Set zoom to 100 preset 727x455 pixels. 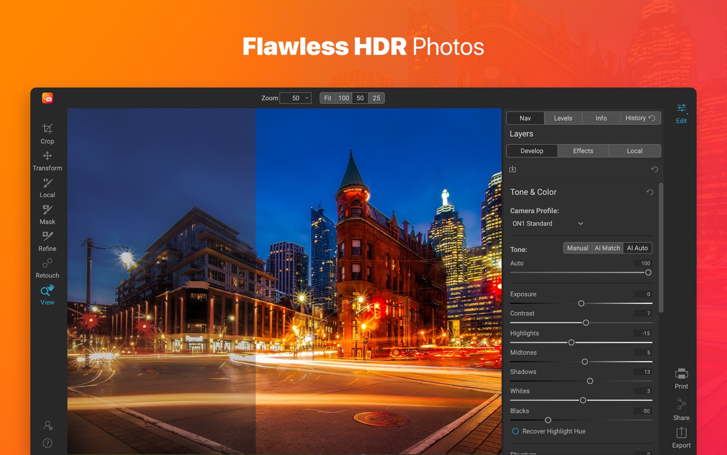(344, 98)
